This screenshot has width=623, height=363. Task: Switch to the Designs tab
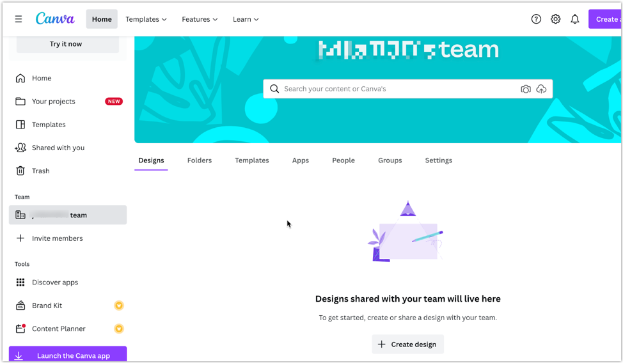click(151, 160)
